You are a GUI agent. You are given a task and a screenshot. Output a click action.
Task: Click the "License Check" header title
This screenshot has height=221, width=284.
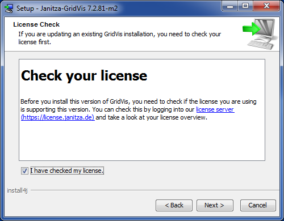coord(36,24)
